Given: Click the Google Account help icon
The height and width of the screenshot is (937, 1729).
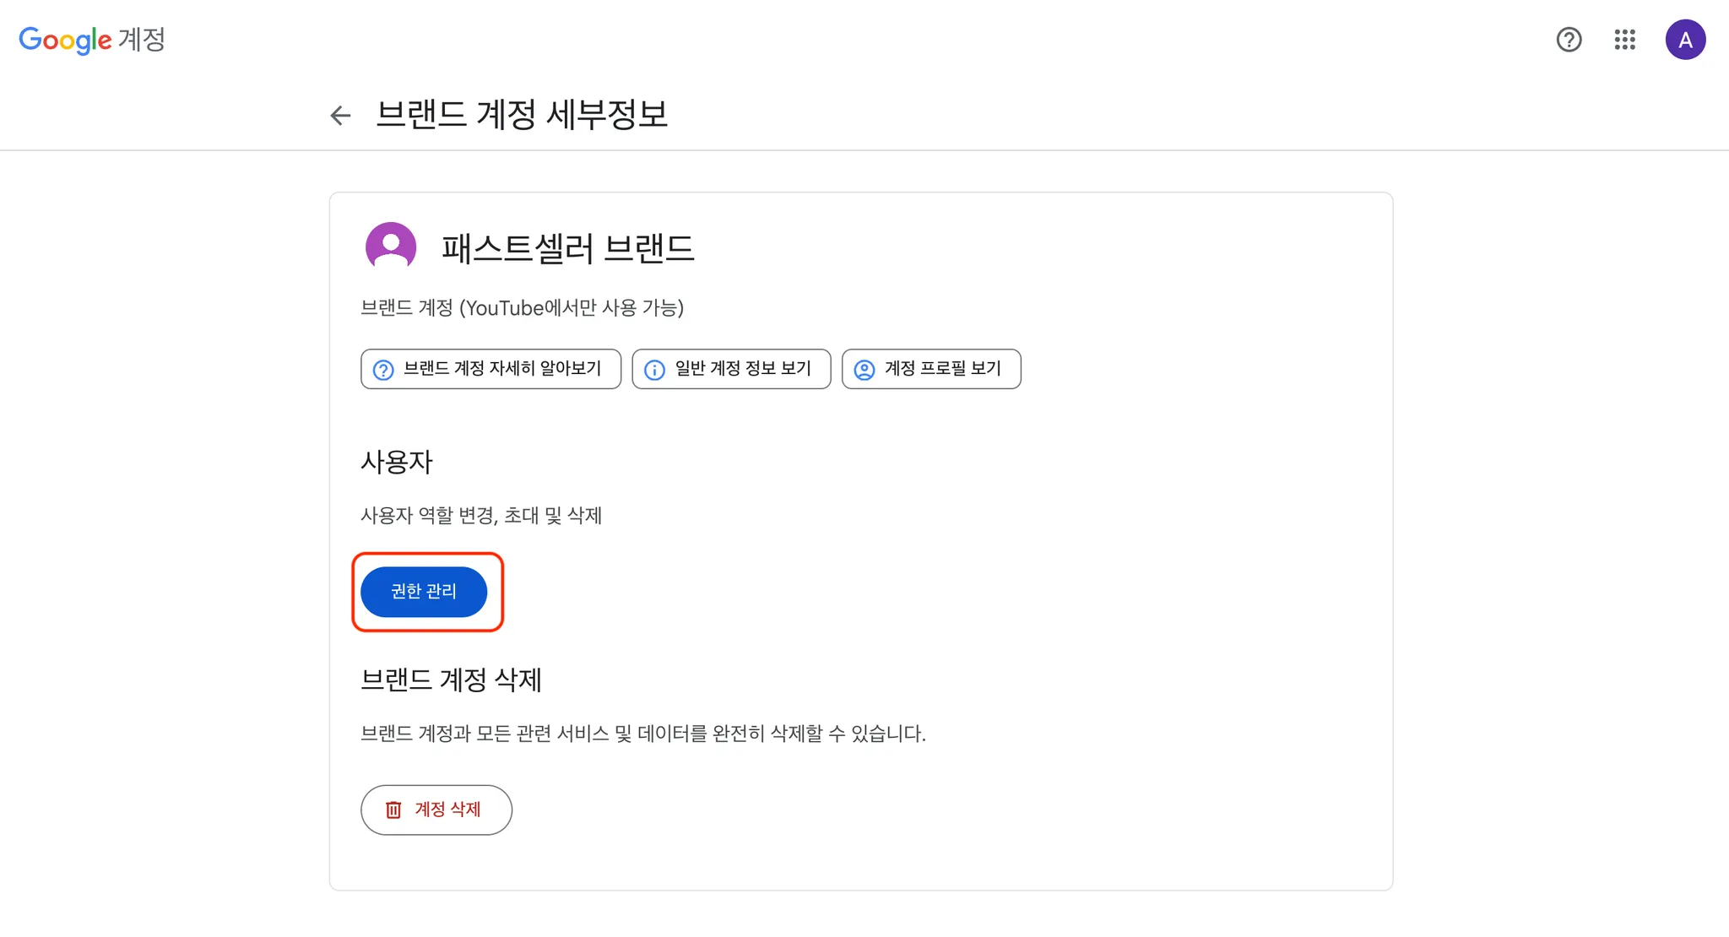Looking at the screenshot, I should pyautogui.click(x=1569, y=40).
